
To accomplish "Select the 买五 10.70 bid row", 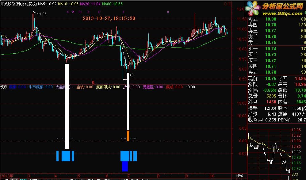I will [x=277, y=72].
